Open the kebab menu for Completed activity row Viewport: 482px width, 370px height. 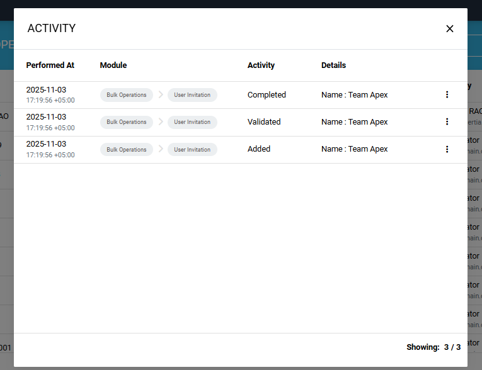447,95
